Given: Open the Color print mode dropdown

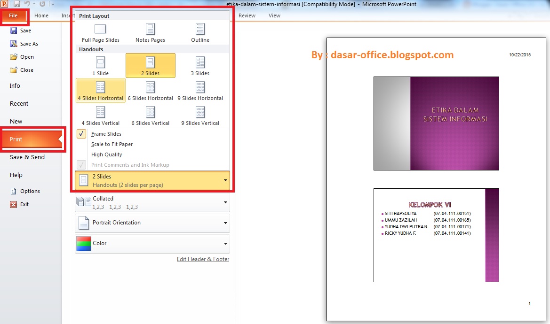Looking at the screenshot, I should tap(152, 244).
